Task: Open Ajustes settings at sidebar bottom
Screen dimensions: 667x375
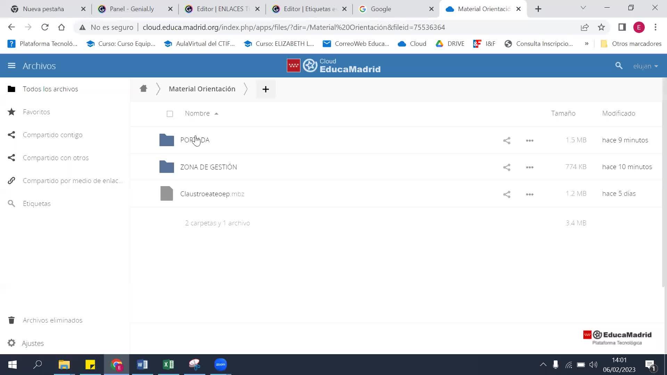Action: coord(33,343)
